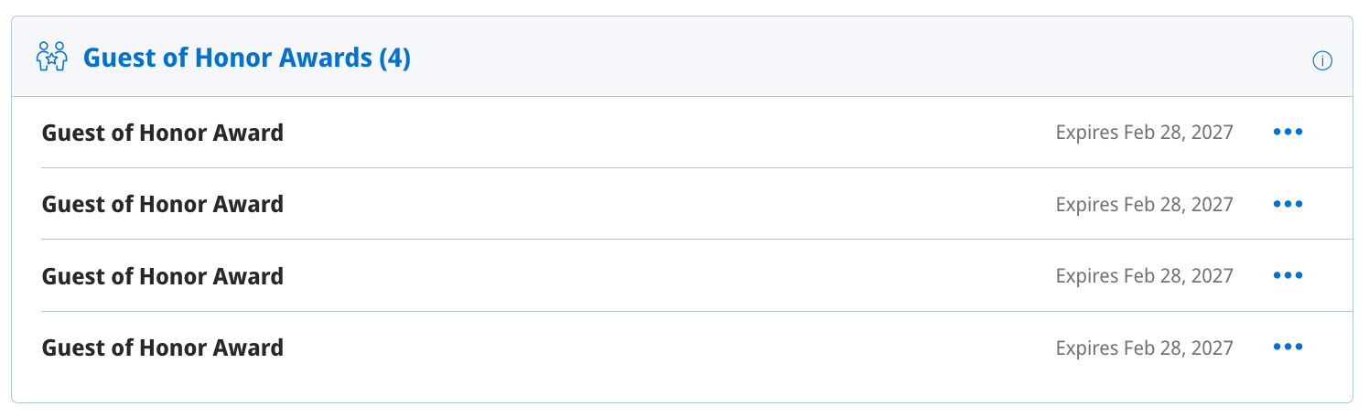Open the third award's ellipsis options
The height and width of the screenshot is (417, 1369).
click(1288, 275)
